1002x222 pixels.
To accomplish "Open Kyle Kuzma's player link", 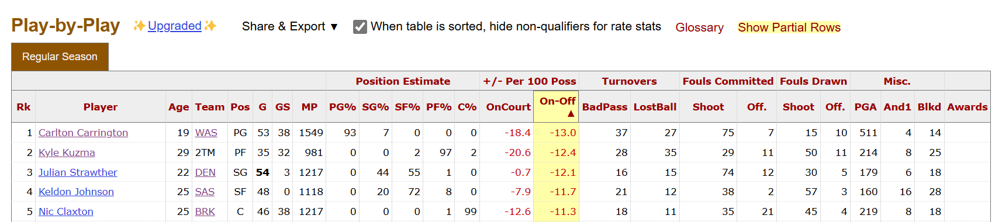I will pyautogui.click(x=67, y=152).
